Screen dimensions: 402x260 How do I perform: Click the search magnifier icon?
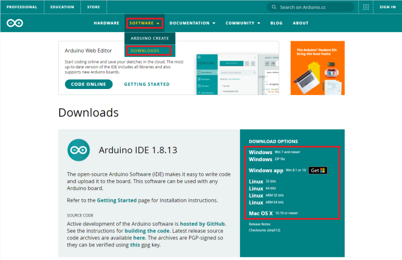click(274, 7)
